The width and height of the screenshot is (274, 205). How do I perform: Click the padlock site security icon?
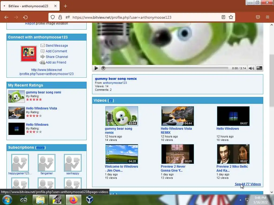pyautogui.click(x=60, y=17)
